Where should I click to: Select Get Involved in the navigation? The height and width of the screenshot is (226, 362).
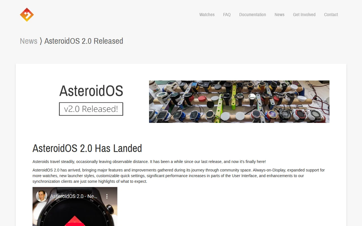(x=304, y=15)
